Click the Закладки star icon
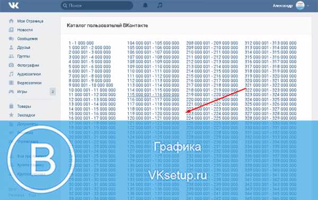The image size is (318, 200). coord(11,115)
